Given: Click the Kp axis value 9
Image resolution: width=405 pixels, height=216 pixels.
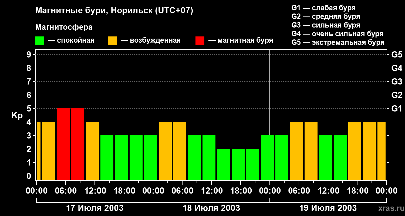Looking at the screenshot, I should [x=29, y=55].
